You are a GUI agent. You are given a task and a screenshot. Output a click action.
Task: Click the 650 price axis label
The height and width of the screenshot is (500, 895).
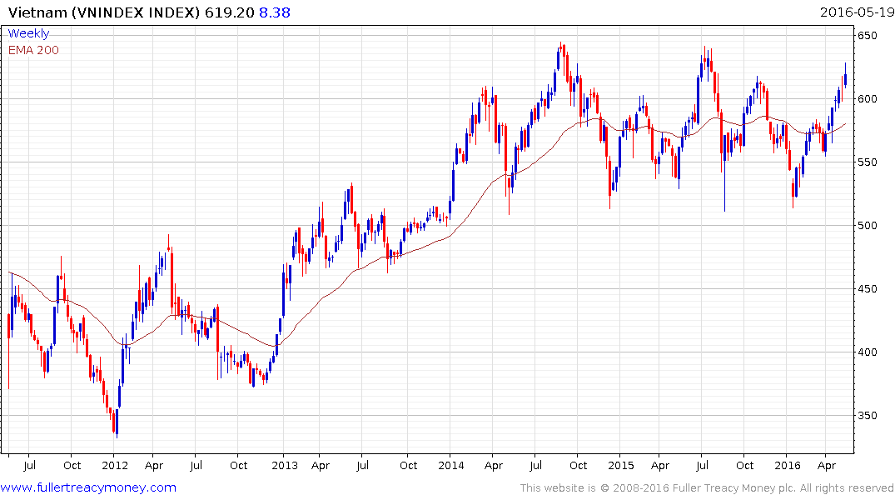pos(867,36)
